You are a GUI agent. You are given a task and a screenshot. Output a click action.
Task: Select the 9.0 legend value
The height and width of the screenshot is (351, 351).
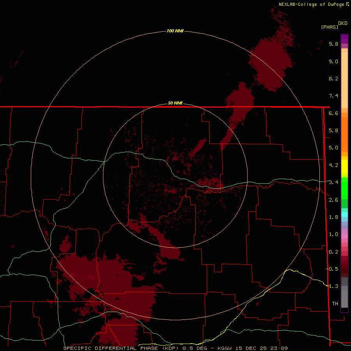pyautogui.click(x=333, y=61)
